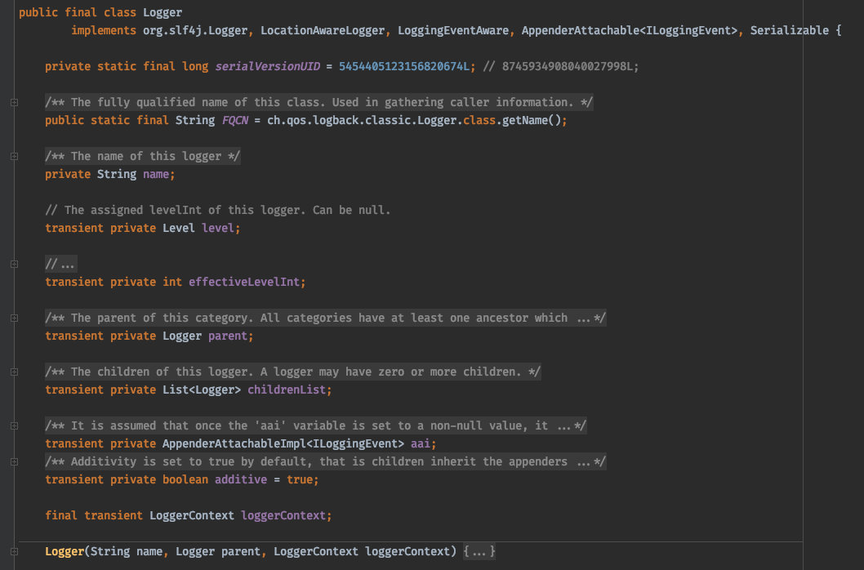The width and height of the screenshot is (864, 570).
Task: Click the Serializable interface in the implements clause
Action: [x=788, y=30]
